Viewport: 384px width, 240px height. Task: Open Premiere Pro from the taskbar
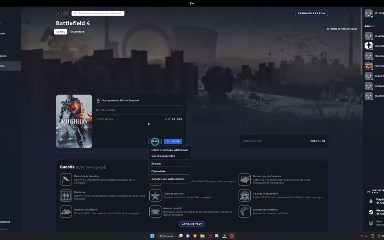click(210, 236)
